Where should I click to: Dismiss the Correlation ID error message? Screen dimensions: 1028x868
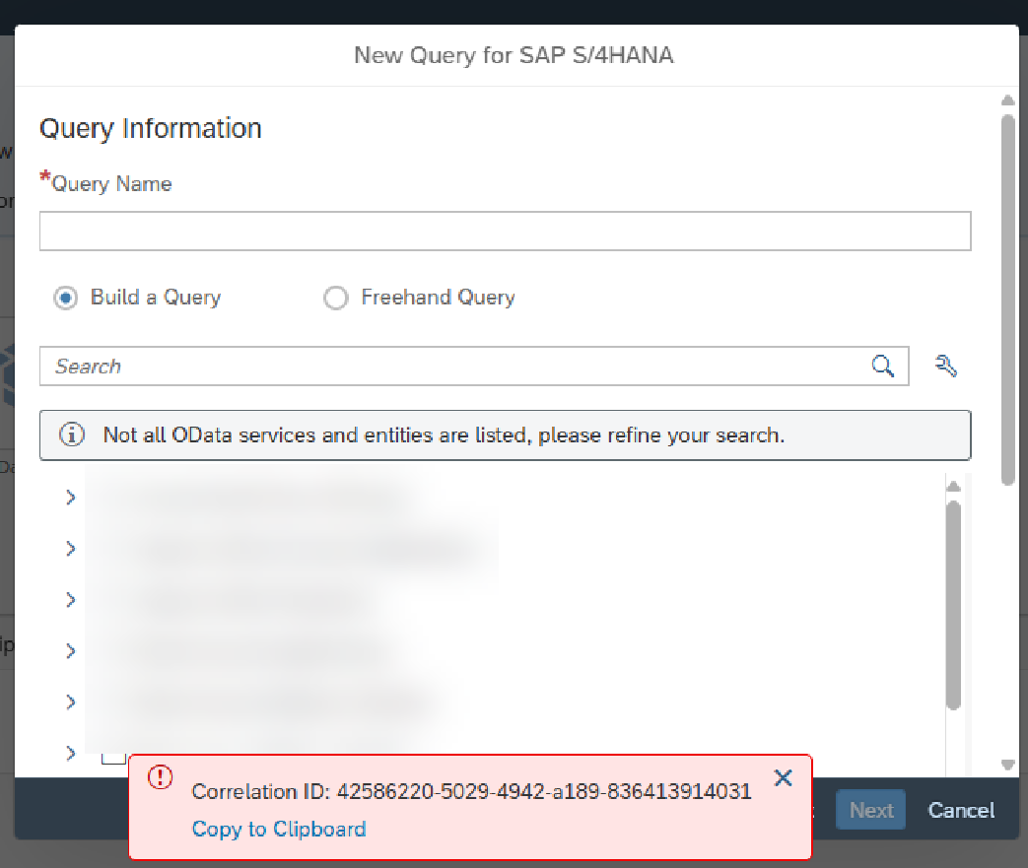783,778
